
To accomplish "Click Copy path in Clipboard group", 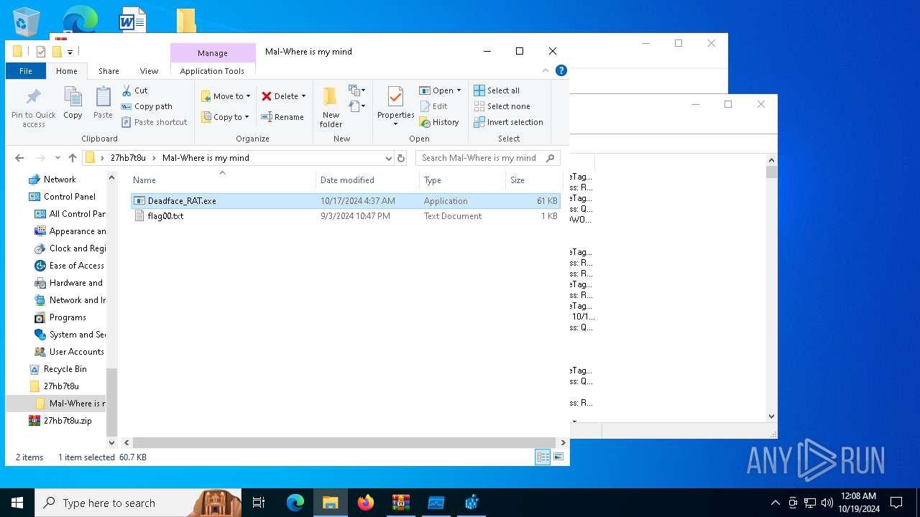I will [147, 106].
